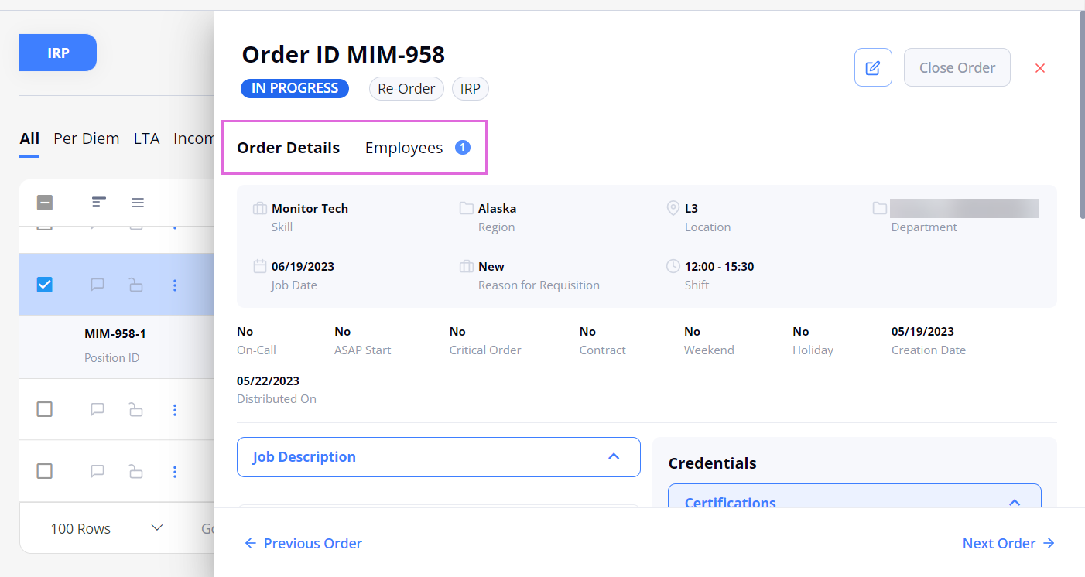Toggle the select-all header checkbox
Screen dimensions: 1085x577
[45, 203]
